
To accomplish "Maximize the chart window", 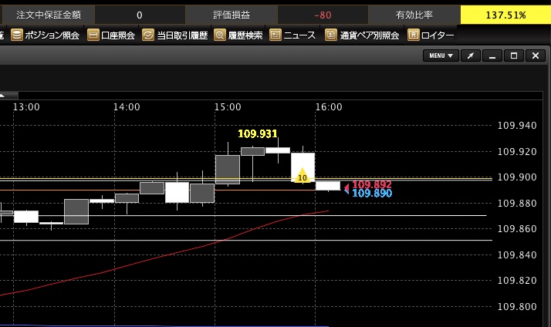I will (x=514, y=56).
